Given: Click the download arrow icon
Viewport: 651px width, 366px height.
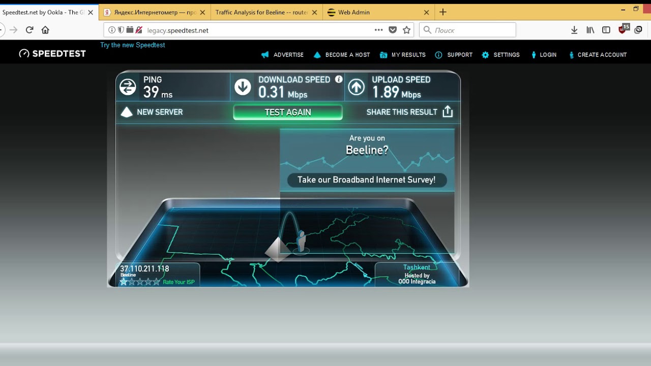Looking at the screenshot, I should 243,87.
